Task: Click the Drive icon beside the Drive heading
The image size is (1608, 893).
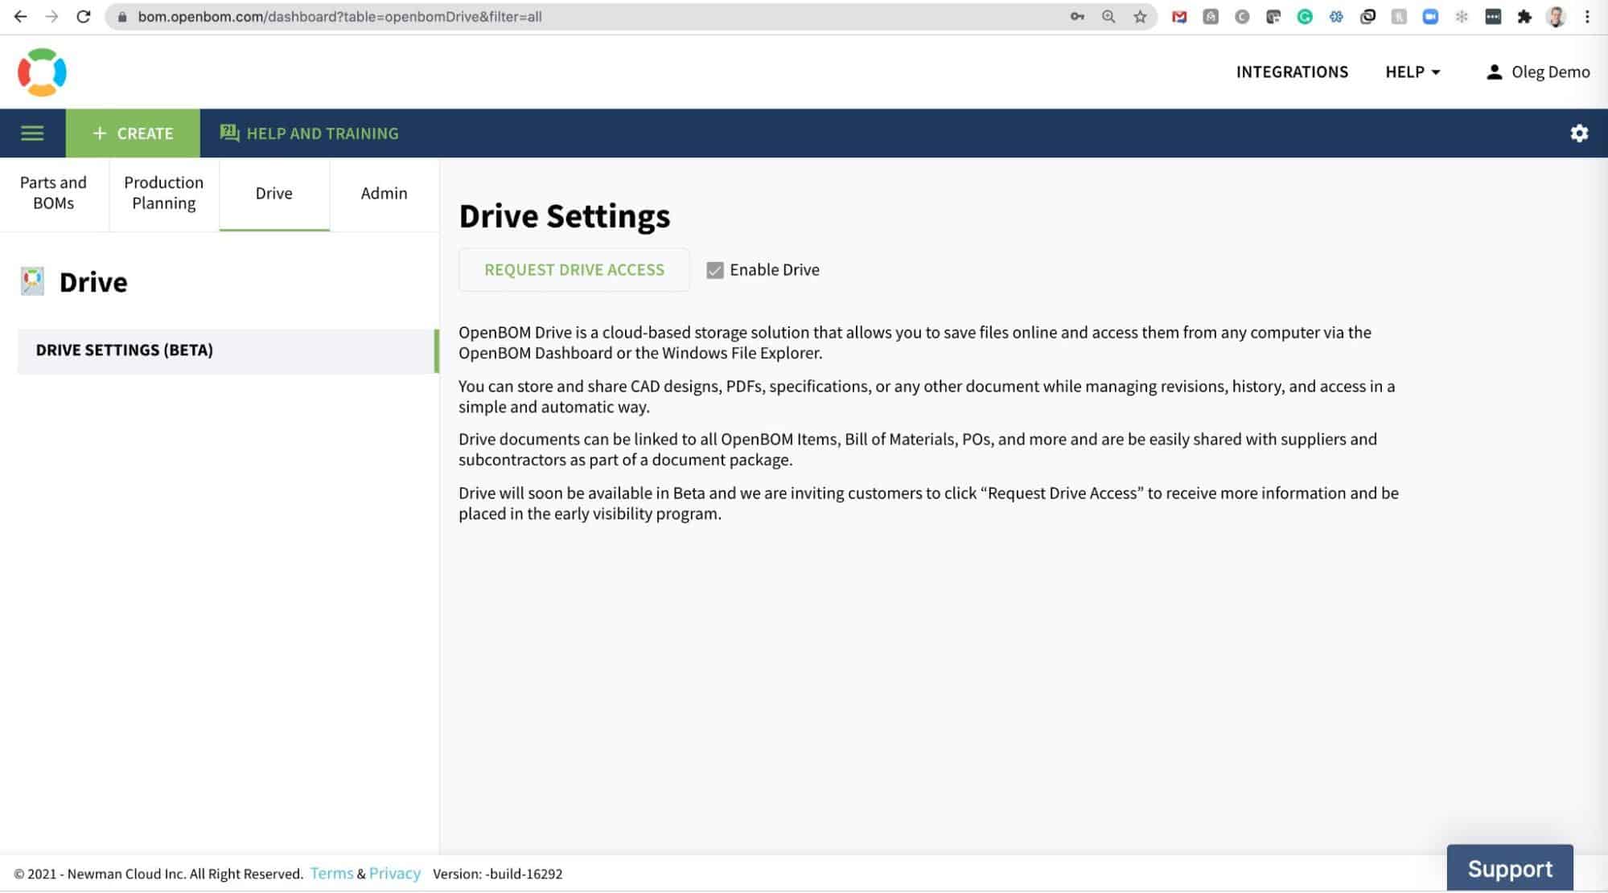Action: (x=32, y=281)
